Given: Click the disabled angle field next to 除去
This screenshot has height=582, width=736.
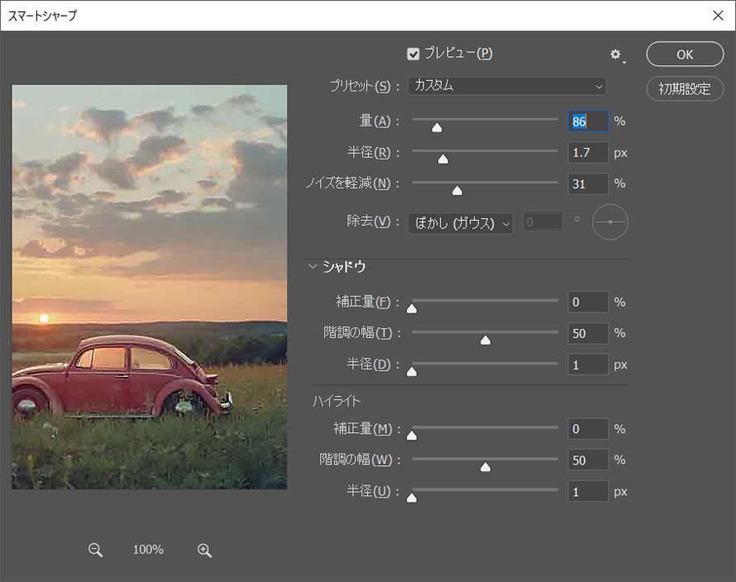Looking at the screenshot, I should 542,222.
